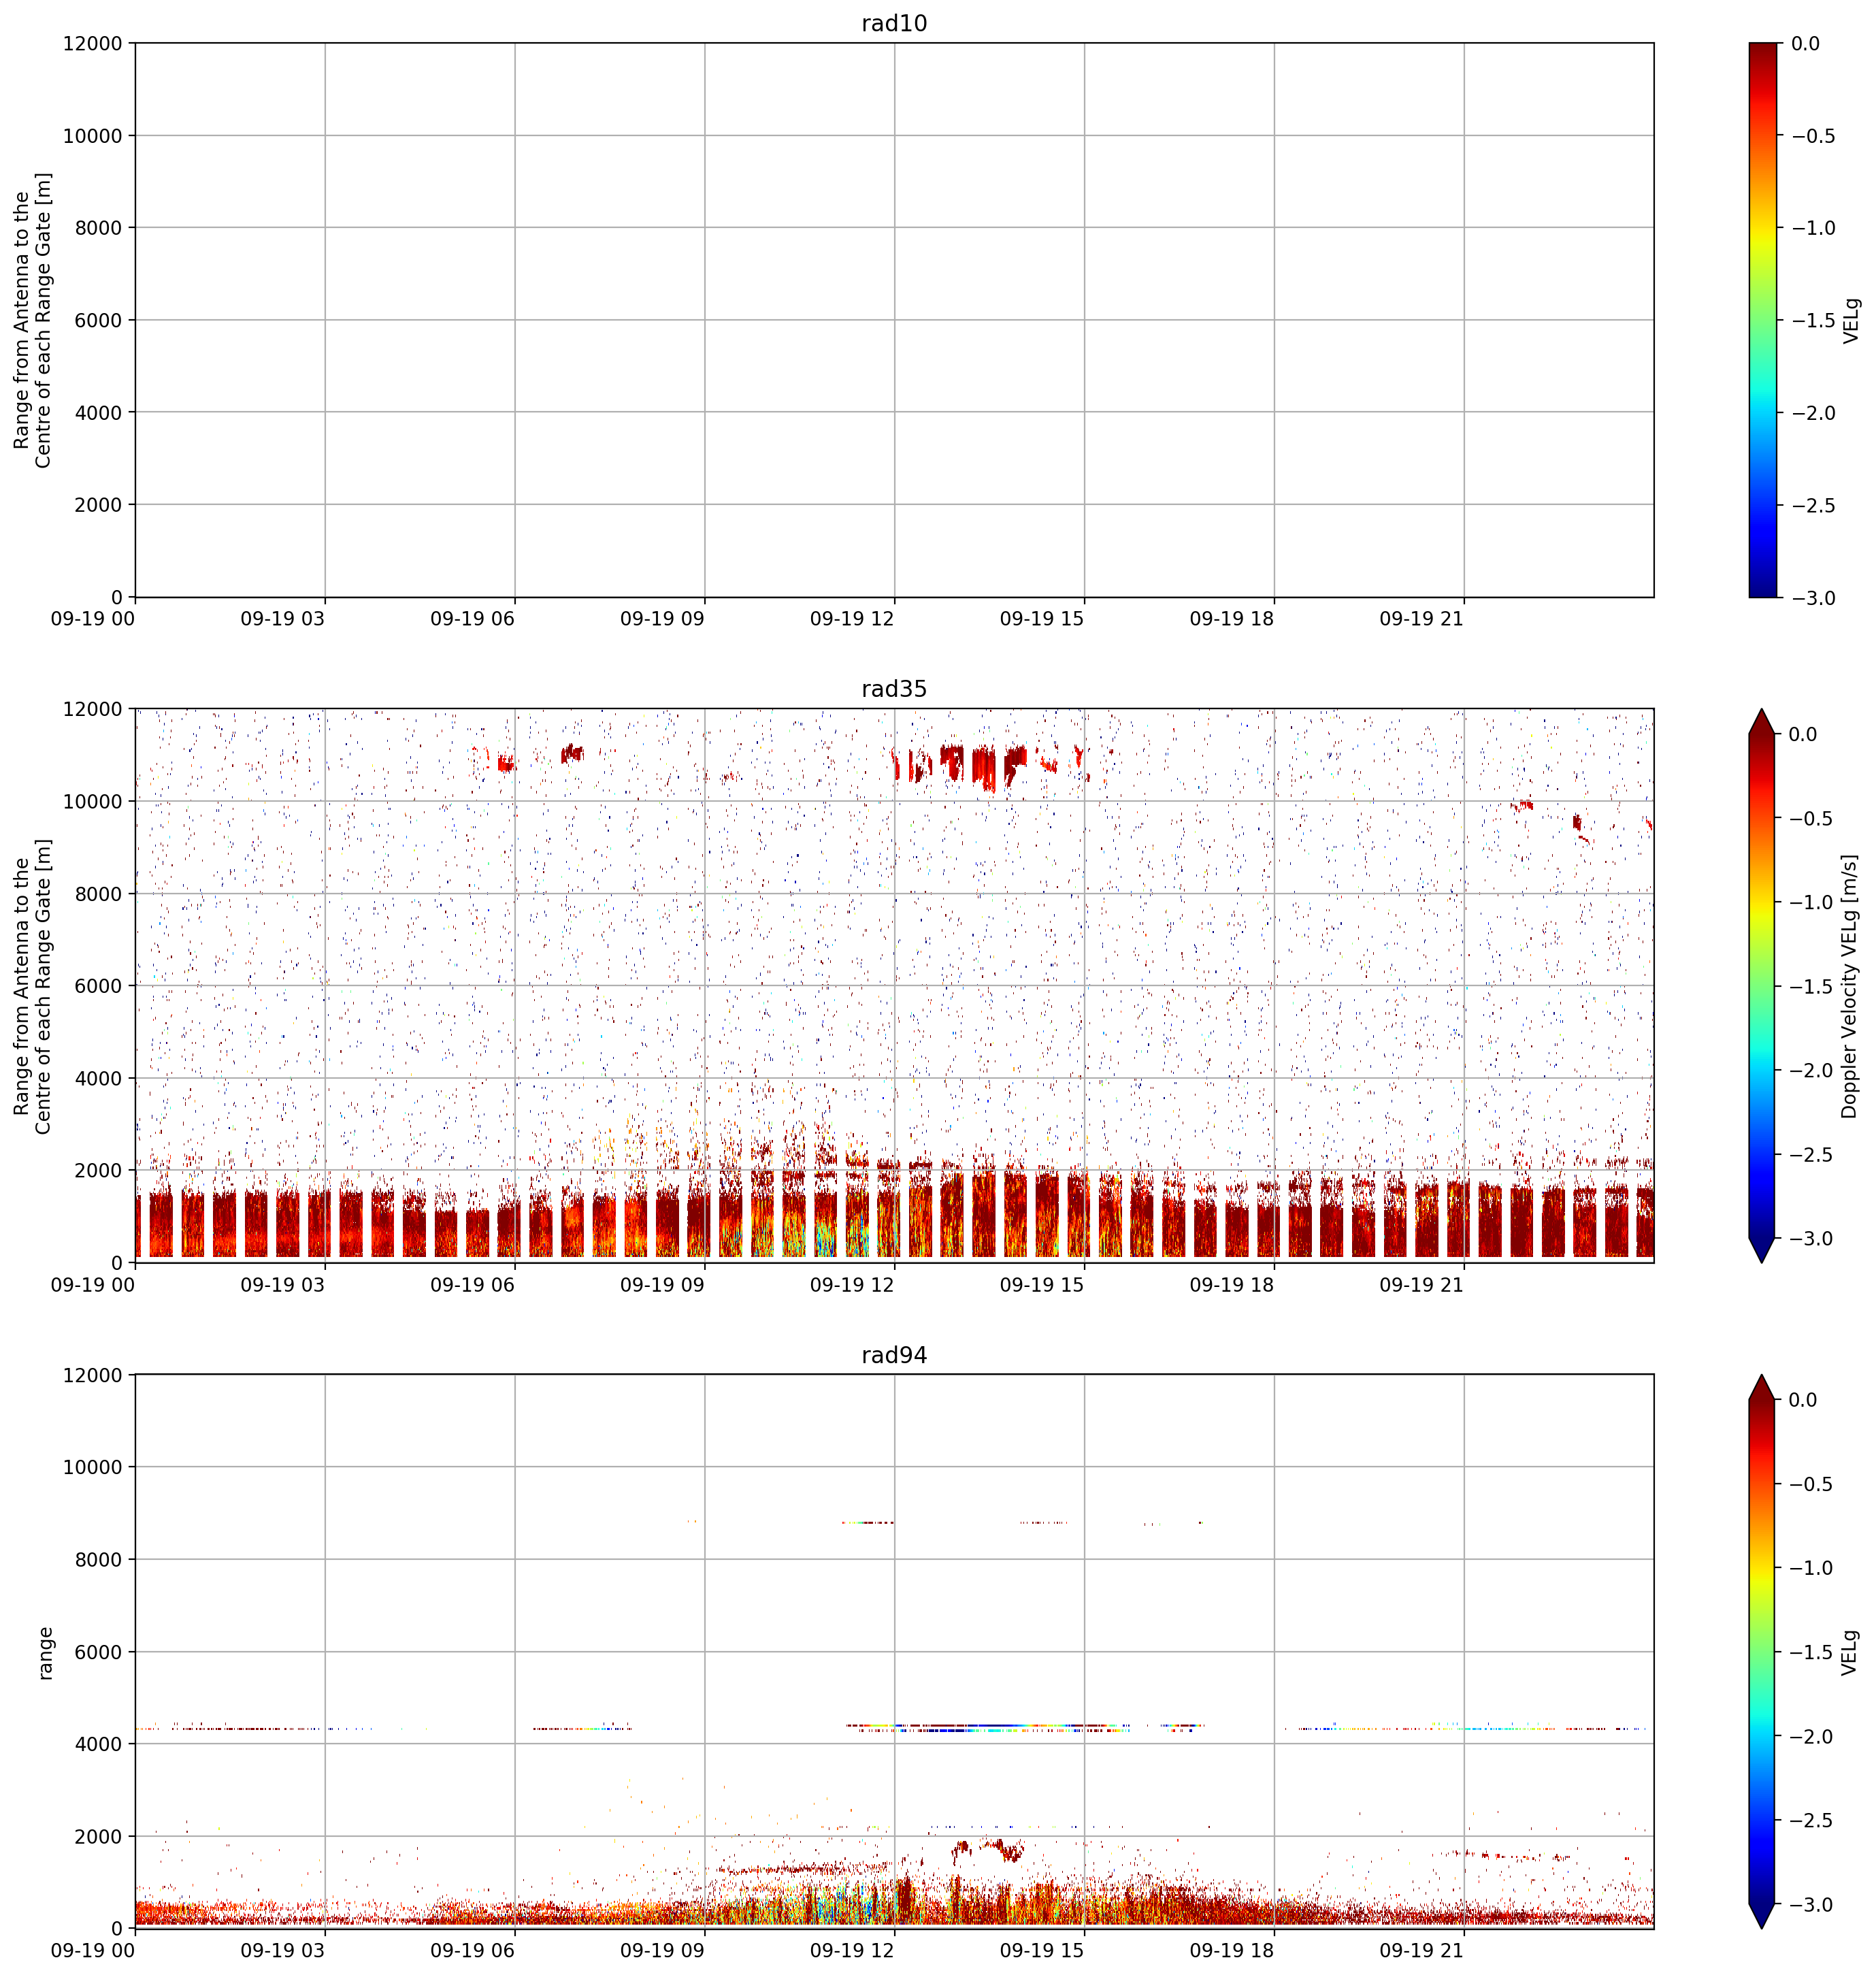The width and height of the screenshot is (1876, 1975).
Task: Click the rad35 velocity plot area
Action: coord(894,986)
